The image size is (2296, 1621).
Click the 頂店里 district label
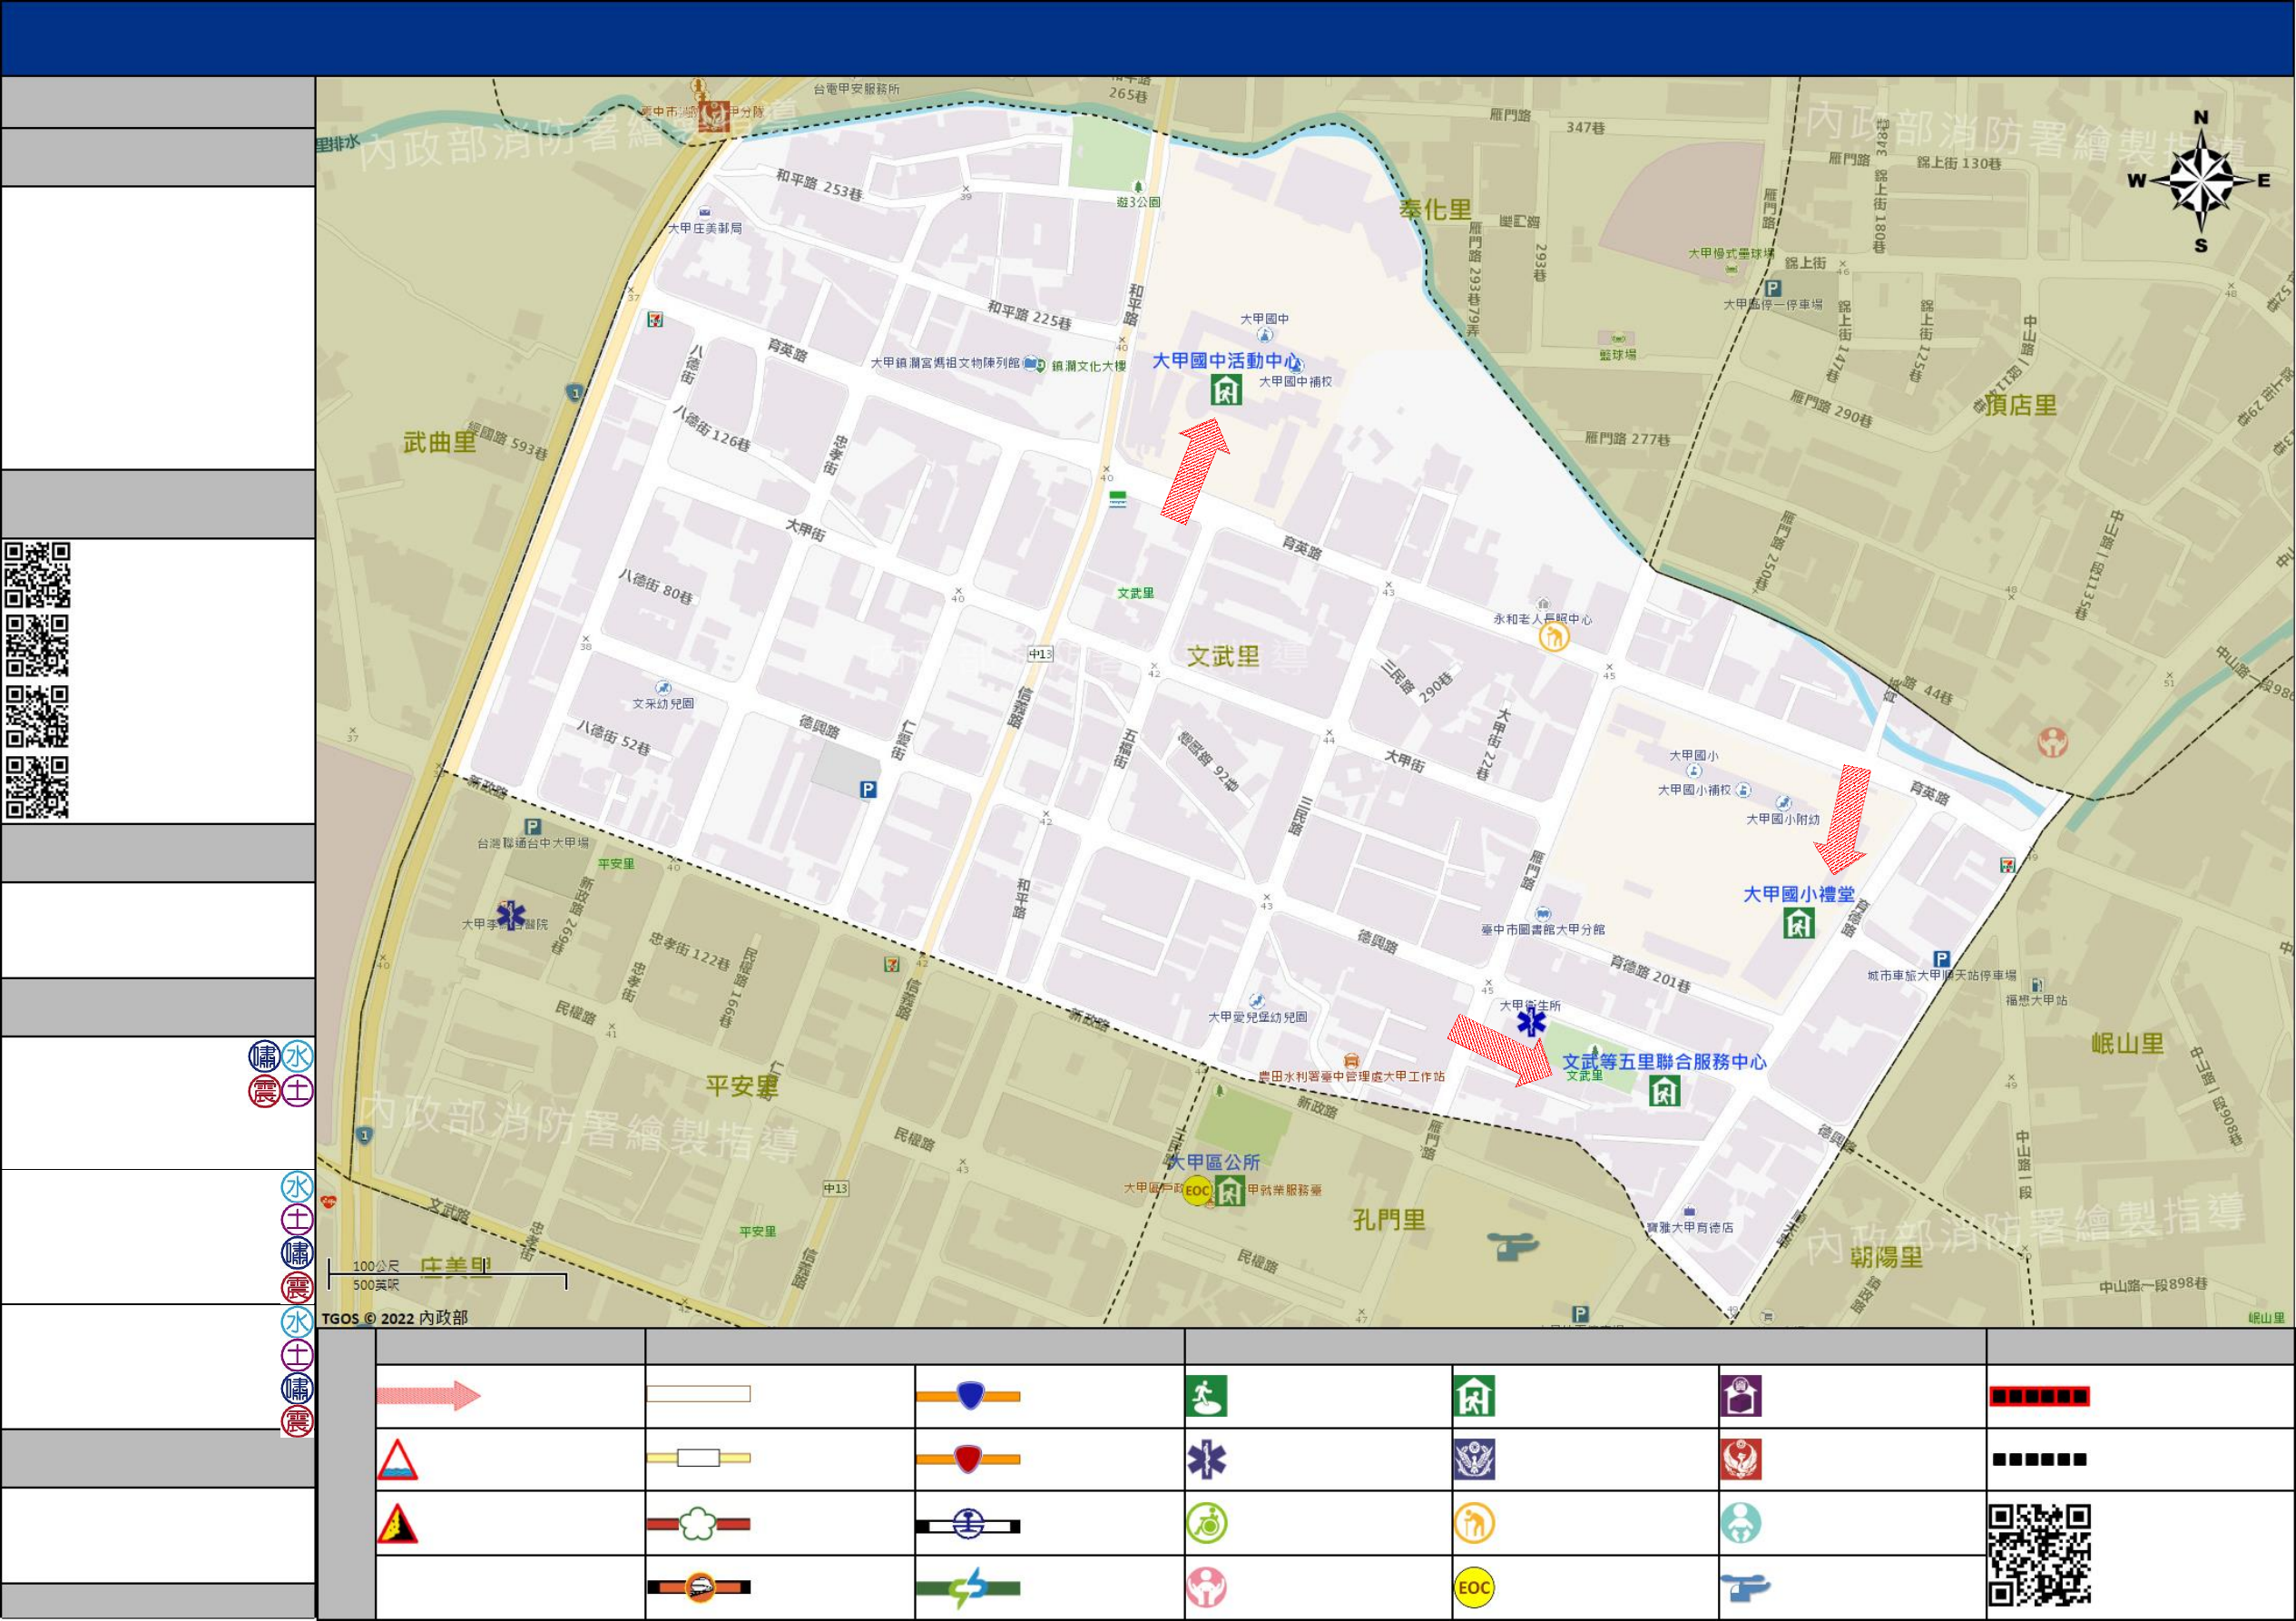click(2021, 405)
